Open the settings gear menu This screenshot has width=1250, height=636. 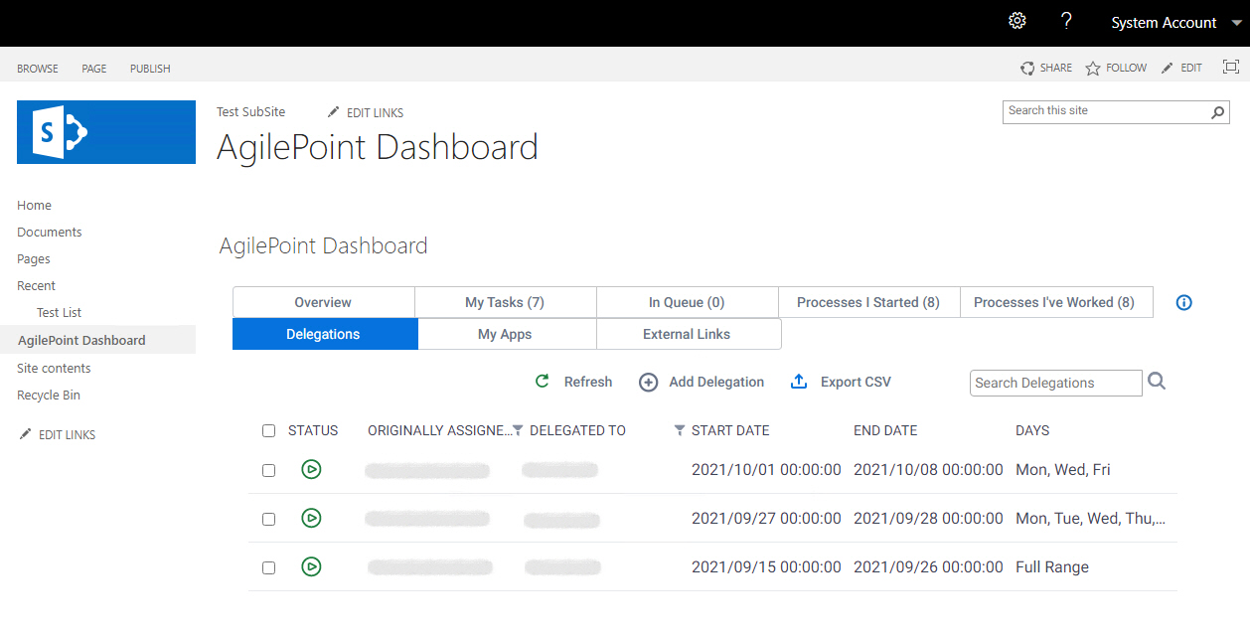click(1016, 21)
